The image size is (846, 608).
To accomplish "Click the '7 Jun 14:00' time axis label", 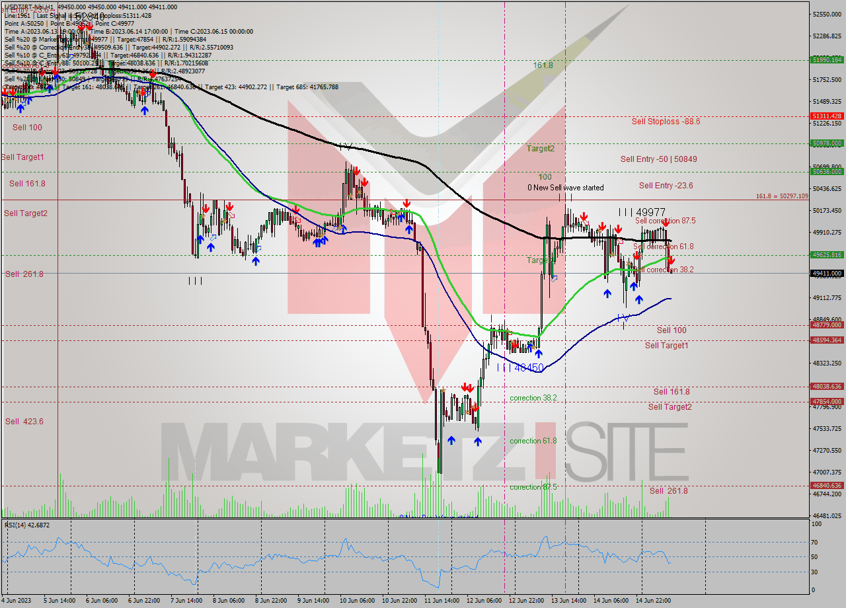I will [x=187, y=601].
